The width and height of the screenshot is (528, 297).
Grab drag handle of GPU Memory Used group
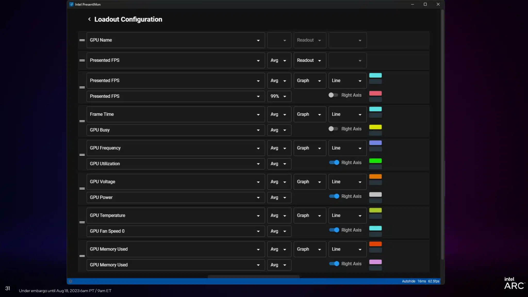tap(82, 256)
